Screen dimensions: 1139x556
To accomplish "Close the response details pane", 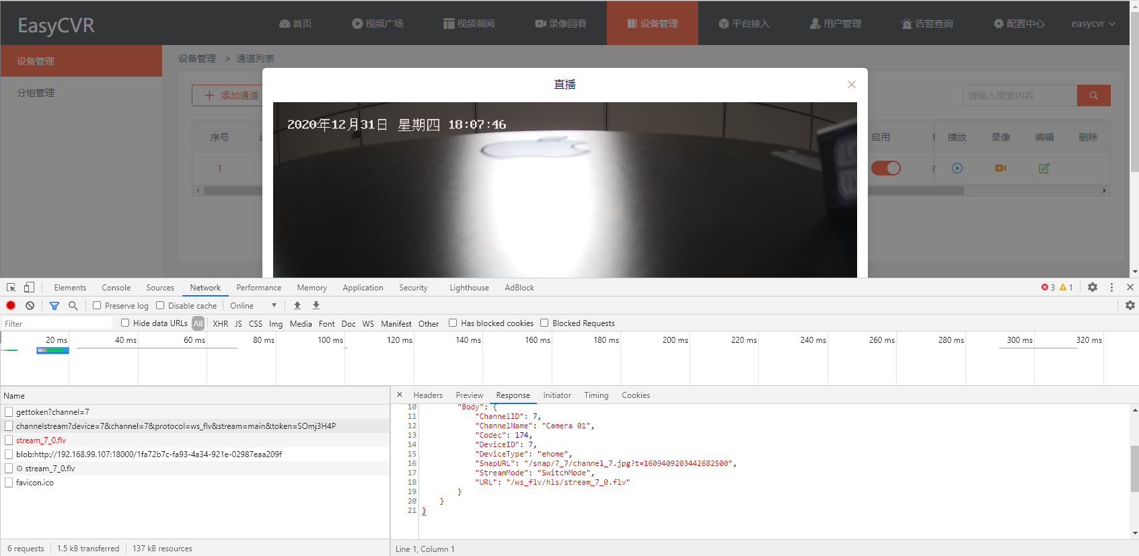I will (400, 395).
